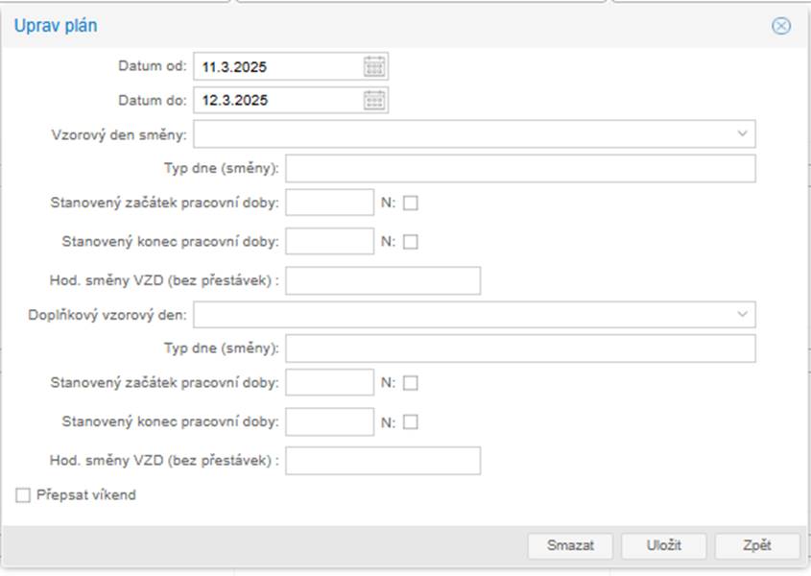Tick N checkbox beside first Stanovený začátek field
Screen dimensions: 811x576
[411, 203]
